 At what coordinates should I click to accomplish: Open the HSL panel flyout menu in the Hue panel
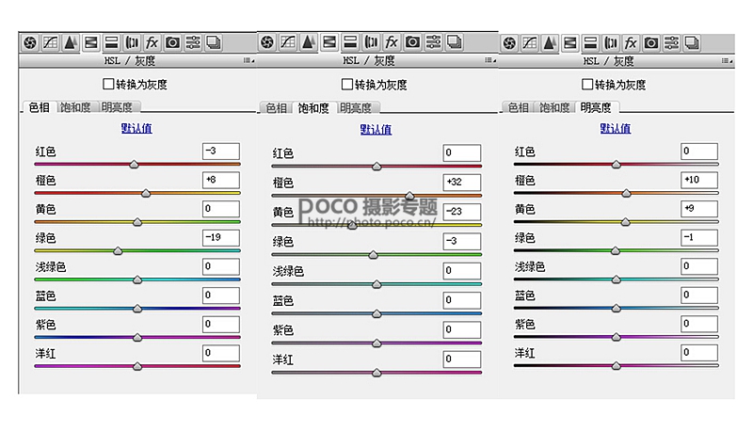(248, 60)
